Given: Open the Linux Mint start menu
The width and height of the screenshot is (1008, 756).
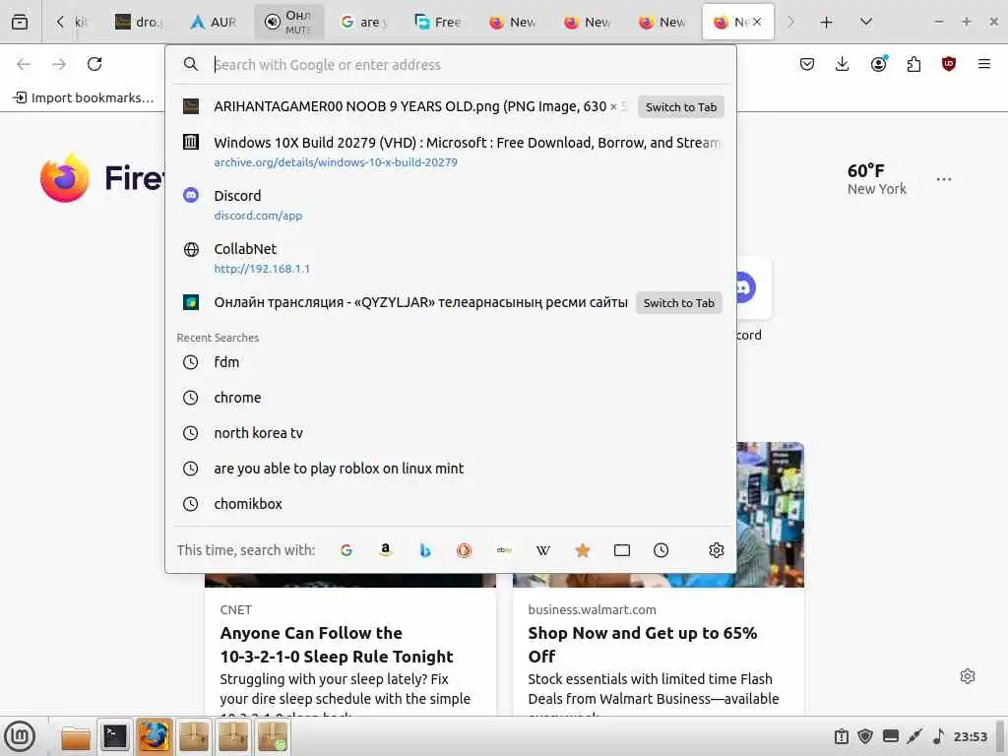Looking at the screenshot, I should pos(20,736).
